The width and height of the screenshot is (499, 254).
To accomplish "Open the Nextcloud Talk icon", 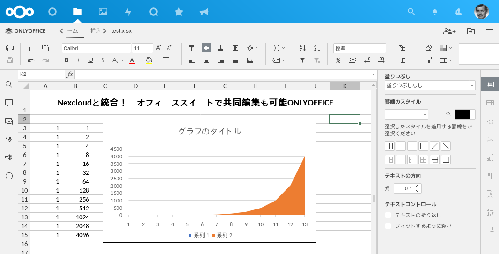I will click(154, 12).
